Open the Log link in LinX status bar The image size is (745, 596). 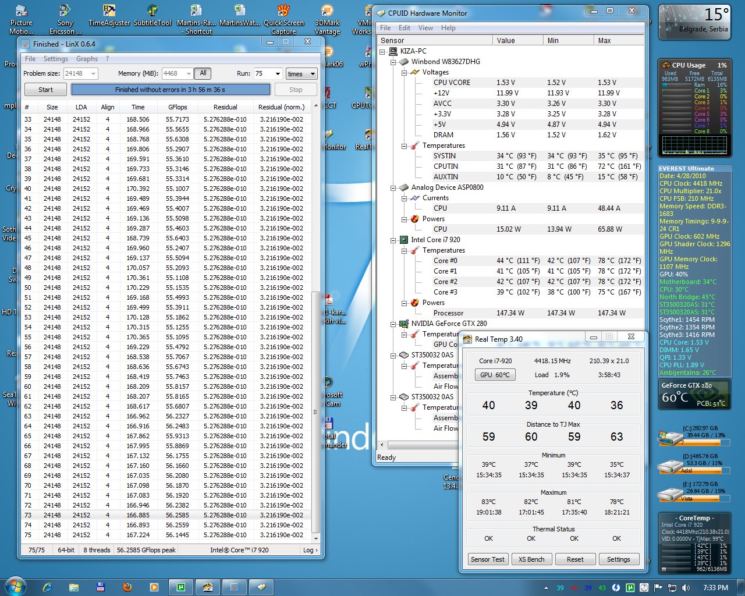(x=310, y=550)
